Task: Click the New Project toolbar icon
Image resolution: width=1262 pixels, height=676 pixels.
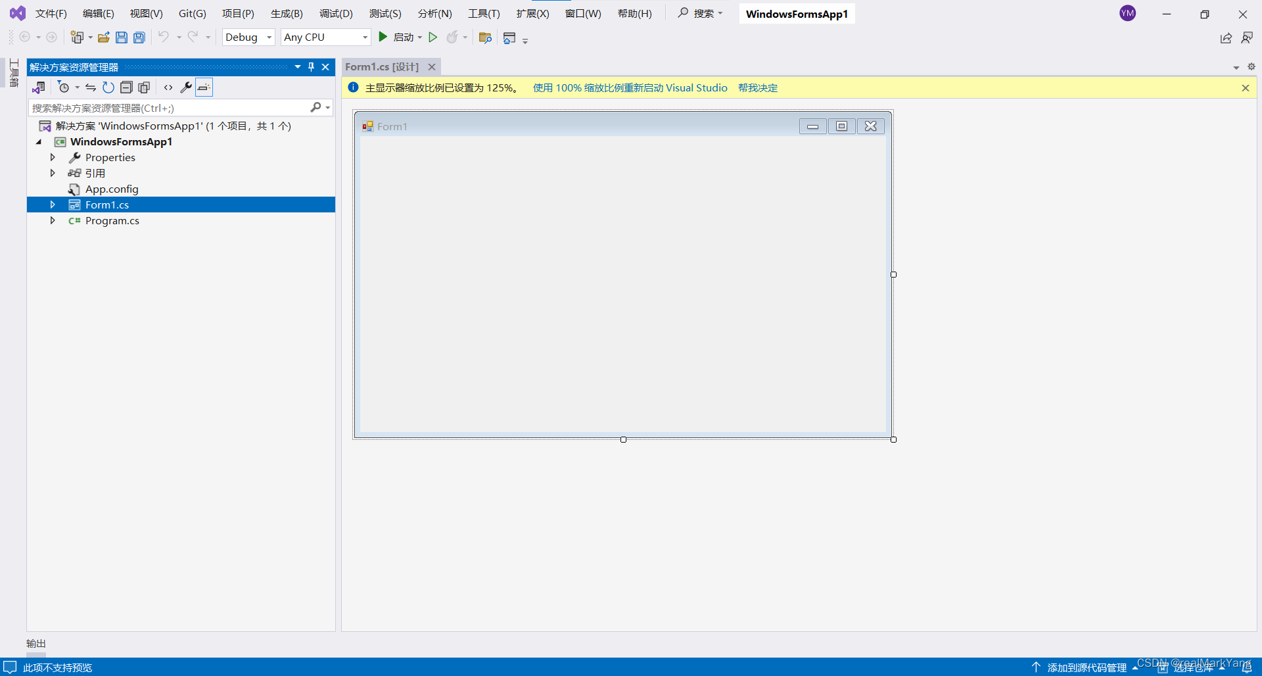Action: click(78, 37)
